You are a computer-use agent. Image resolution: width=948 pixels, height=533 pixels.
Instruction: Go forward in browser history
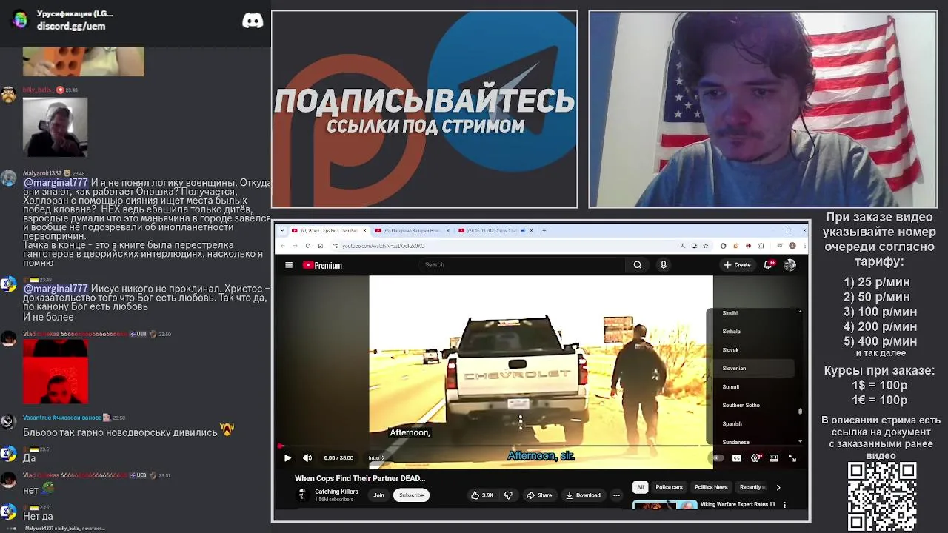tap(295, 246)
